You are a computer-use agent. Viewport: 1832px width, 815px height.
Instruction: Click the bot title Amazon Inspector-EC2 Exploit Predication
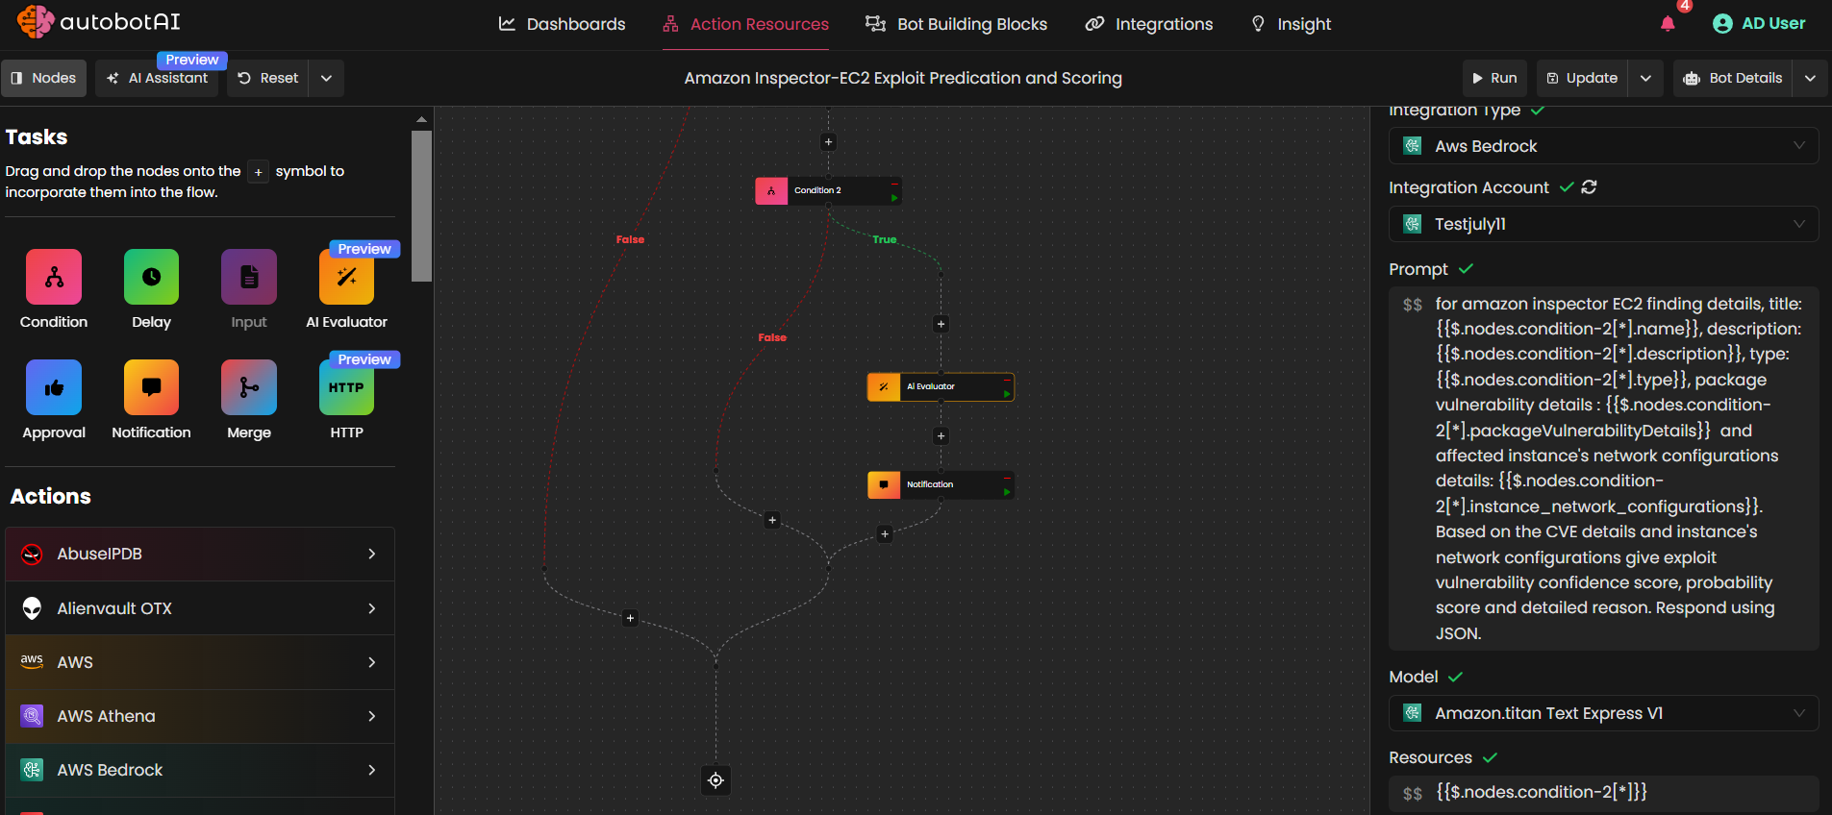pyautogui.click(x=902, y=78)
